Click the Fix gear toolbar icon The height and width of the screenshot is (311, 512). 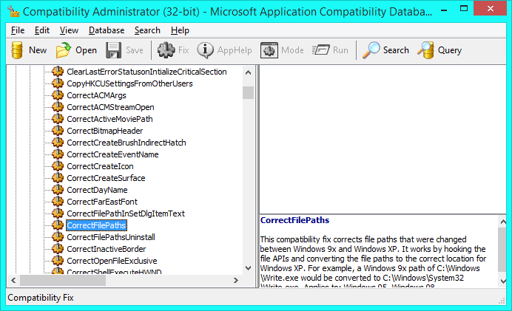(x=166, y=50)
